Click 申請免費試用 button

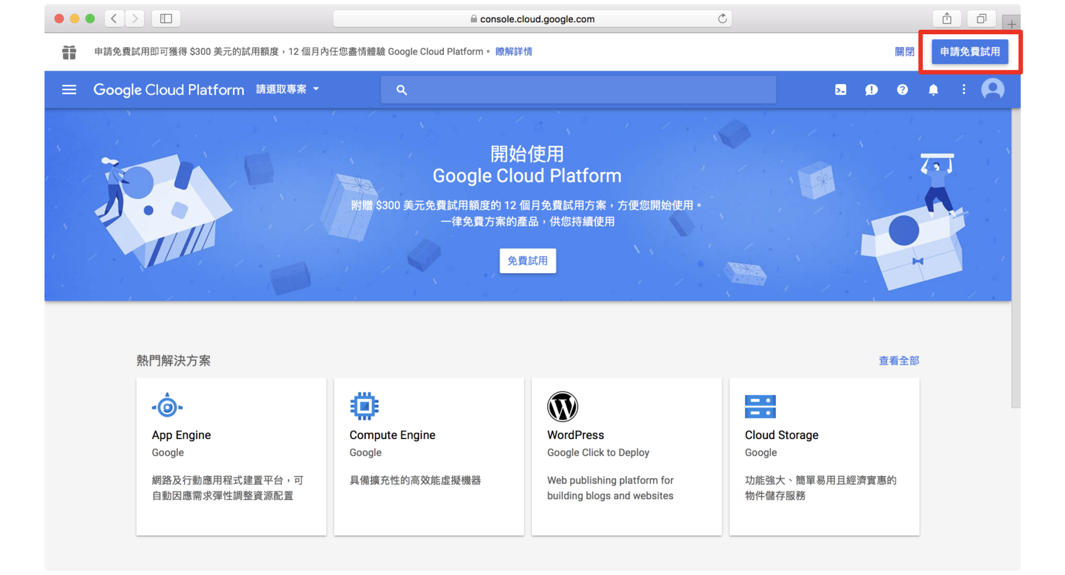pos(970,52)
